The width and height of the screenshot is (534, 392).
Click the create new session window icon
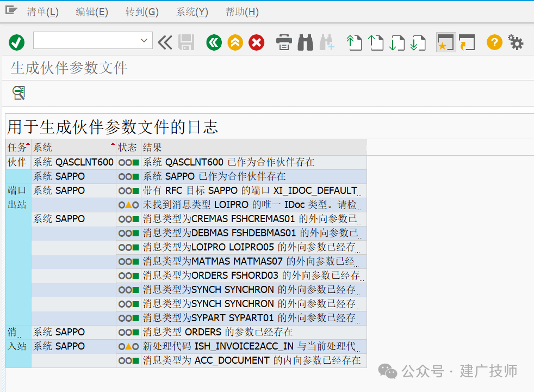446,42
